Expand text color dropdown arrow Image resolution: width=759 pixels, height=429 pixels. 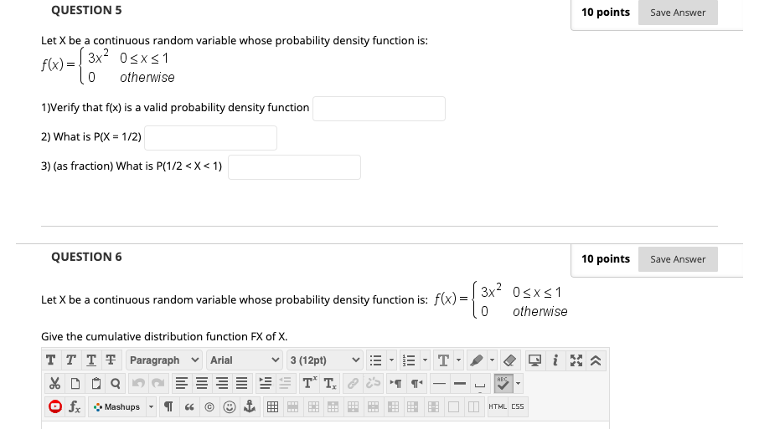click(x=458, y=360)
